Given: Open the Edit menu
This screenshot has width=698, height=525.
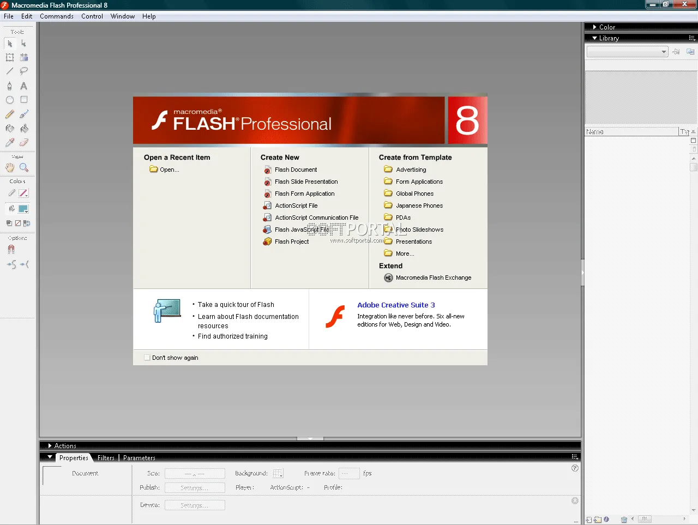Looking at the screenshot, I should click(27, 16).
